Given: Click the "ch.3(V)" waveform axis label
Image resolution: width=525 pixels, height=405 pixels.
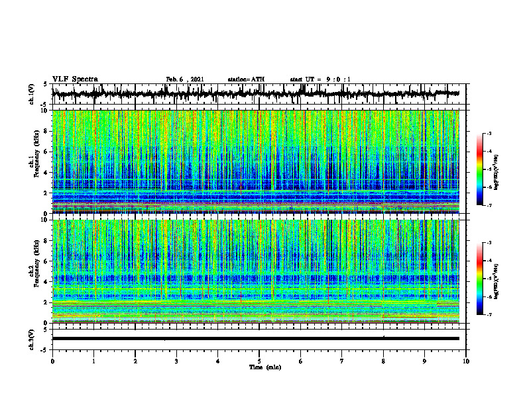Looking at the screenshot, I should click(x=32, y=340).
